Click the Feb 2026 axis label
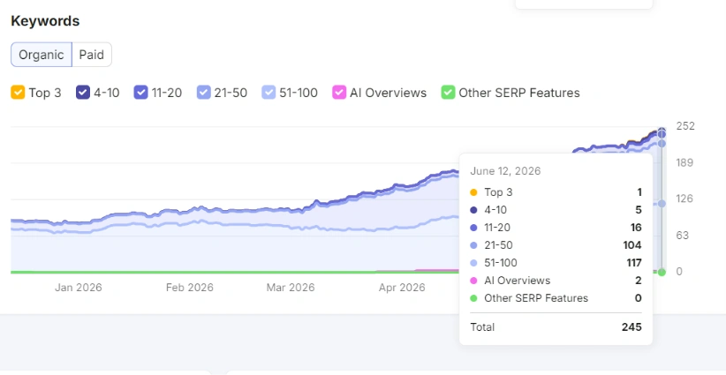The height and width of the screenshot is (375, 726). (190, 288)
